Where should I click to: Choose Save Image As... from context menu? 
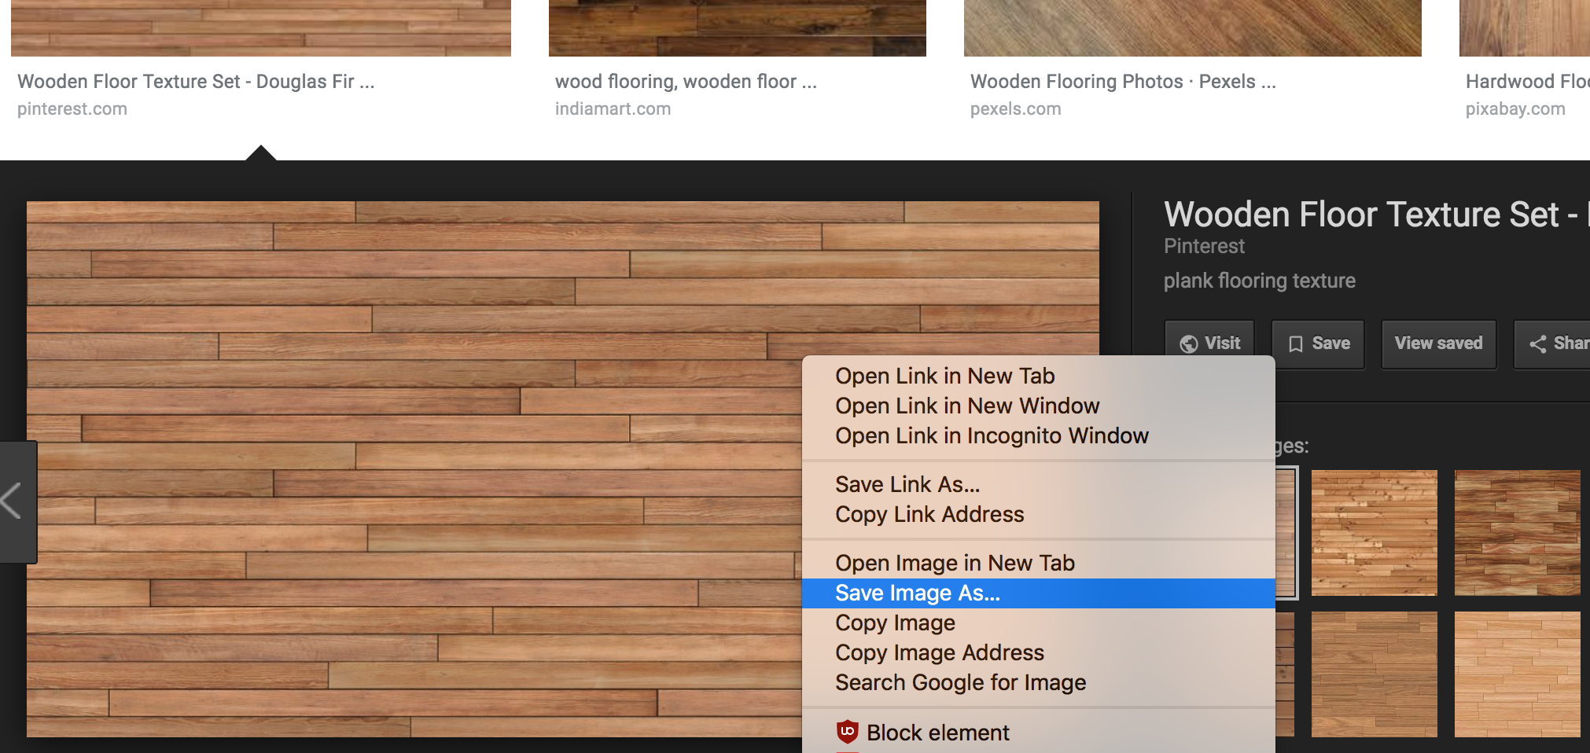pos(1038,593)
